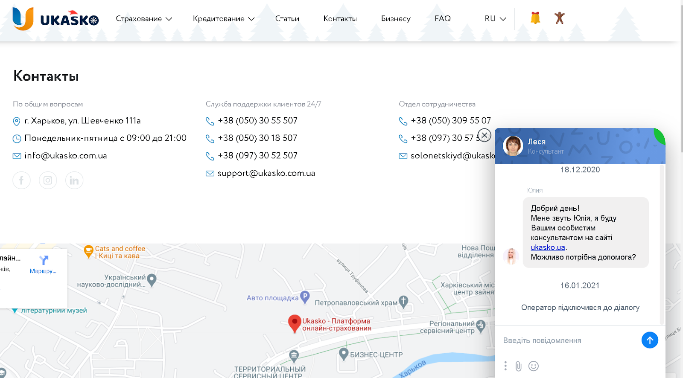This screenshot has height=378, width=683.
Task: Attach a file in chat
Action: pyautogui.click(x=519, y=366)
